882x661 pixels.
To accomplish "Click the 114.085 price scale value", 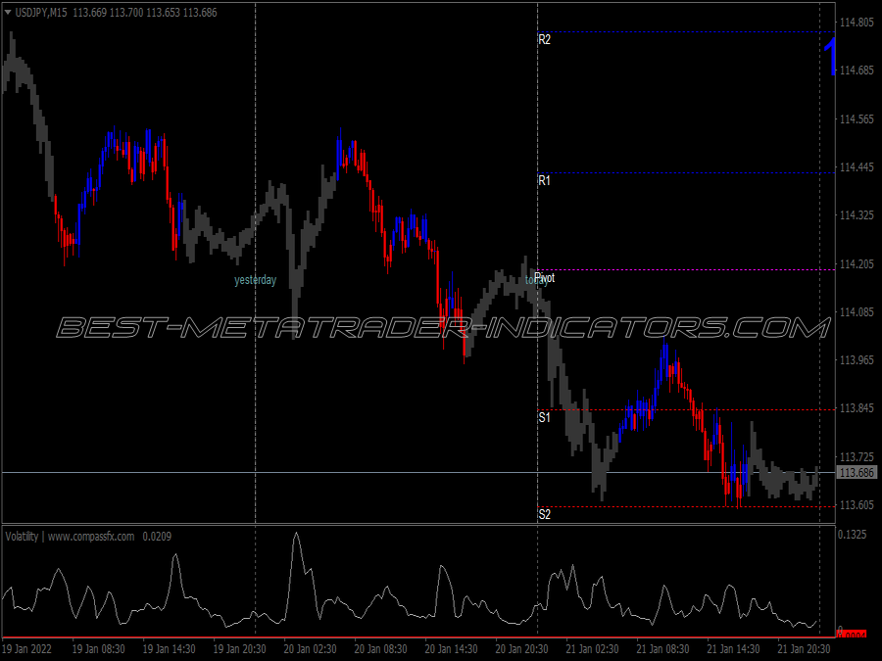I will click(x=857, y=312).
